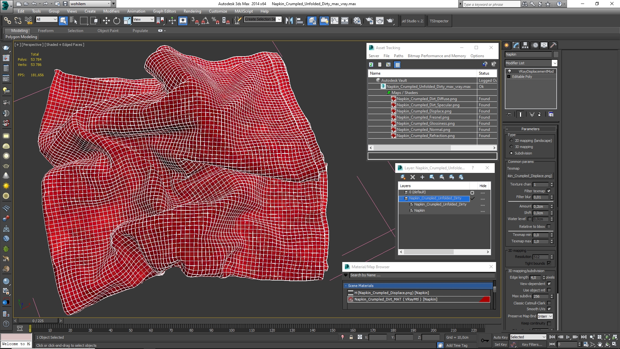This screenshot has height=349, width=620.
Task: Click the Auto Key button
Action: coord(501,337)
